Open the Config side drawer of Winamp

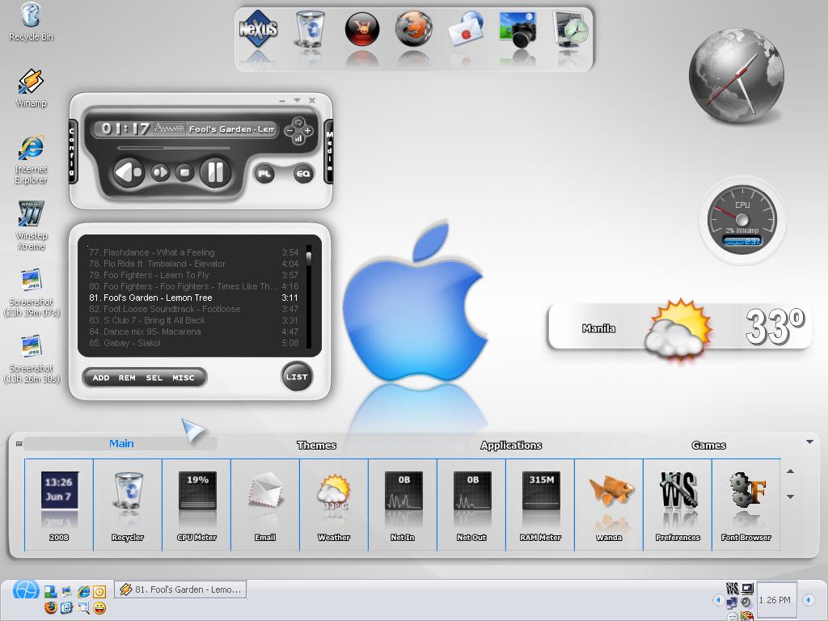72,150
